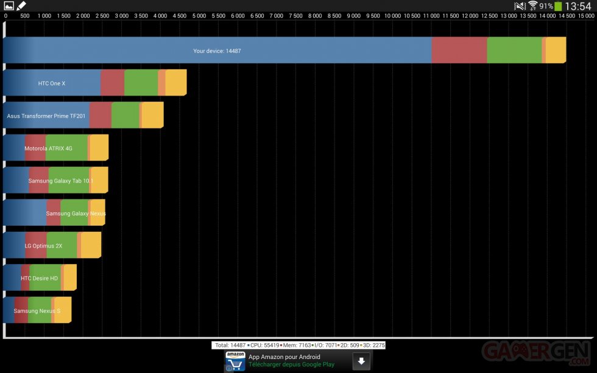Click 'Télécharger depuis Google Play' text
This screenshot has height=373, width=597.
click(291, 365)
